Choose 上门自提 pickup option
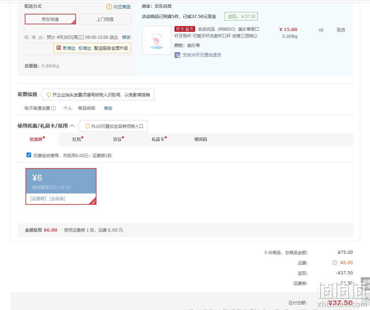 [x=105, y=19]
